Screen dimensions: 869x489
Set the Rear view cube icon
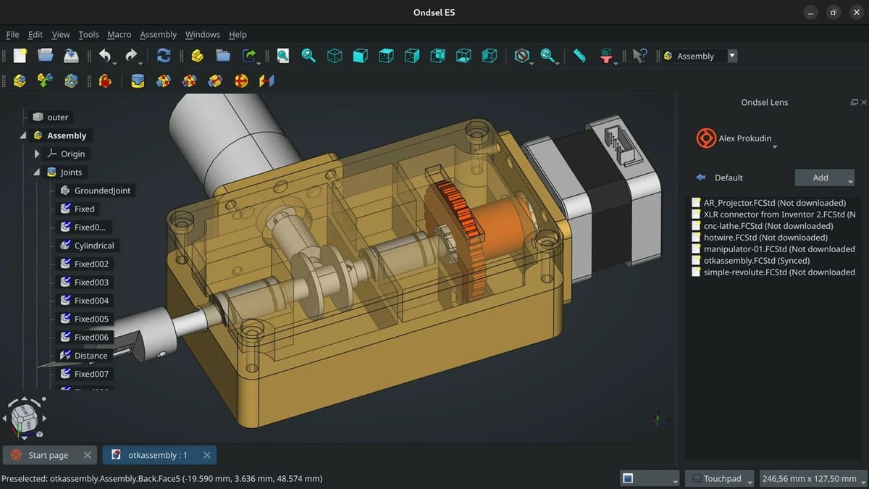pyautogui.click(x=437, y=56)
